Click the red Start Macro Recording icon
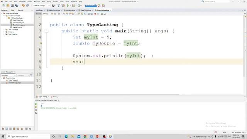Viewport: 247px width, 139px height. pos(95,14)
